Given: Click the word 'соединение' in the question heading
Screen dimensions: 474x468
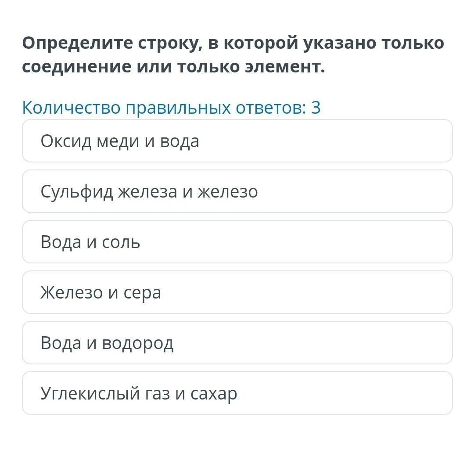Looking at the screenshot, I should tap(77, 67).
